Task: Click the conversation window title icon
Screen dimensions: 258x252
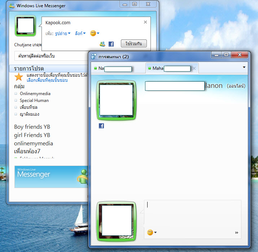Action: [94, 56]
